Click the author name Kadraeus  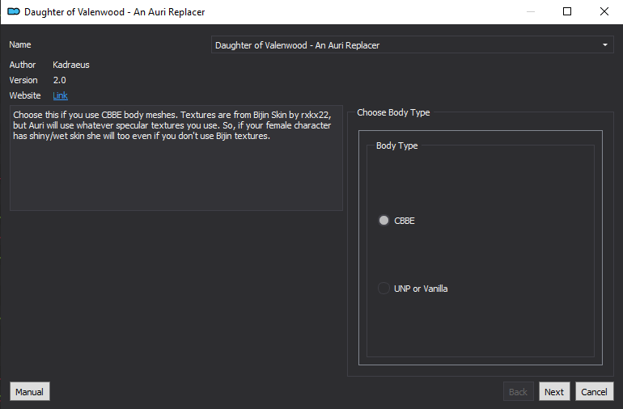(70, 65)
